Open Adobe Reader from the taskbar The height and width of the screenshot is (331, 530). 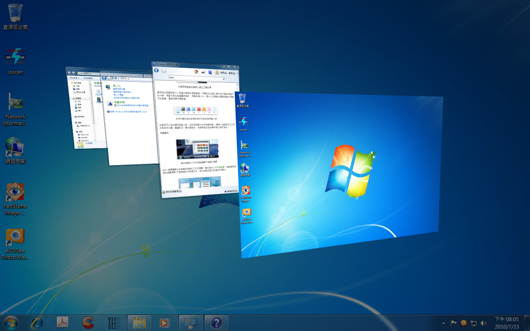pyautogui.click(x=63, y=322)
